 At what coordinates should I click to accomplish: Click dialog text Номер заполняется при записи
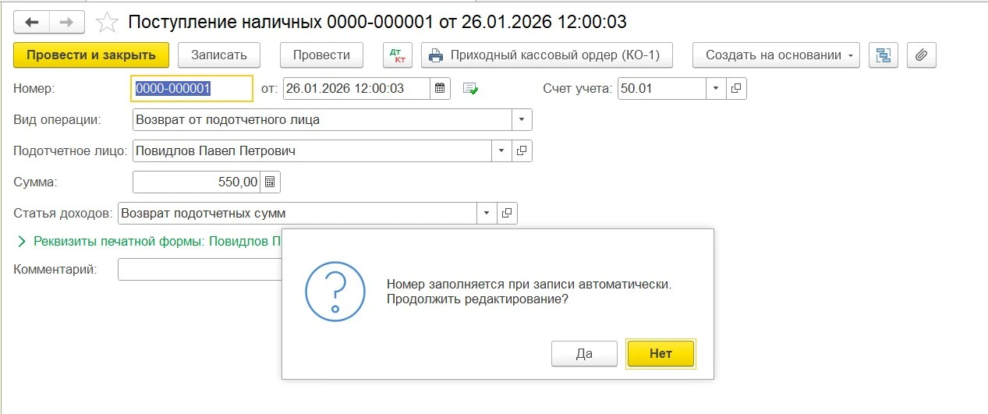[x=529, y=285]
